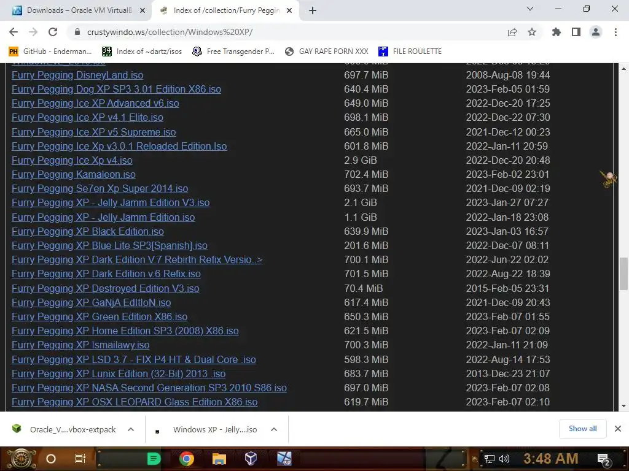Open XP Destroyed Edition V3.iso link
This screenshot has height=471, width=629.
[106, 288]
